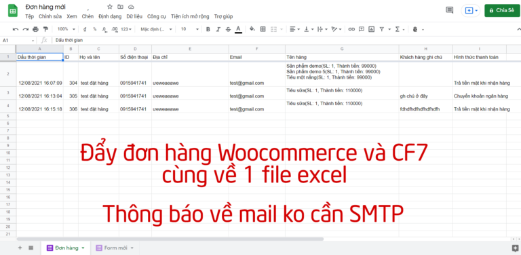The image size is (521, 255).
Task: Click the create filter icon
Action: tap(382, 29)
